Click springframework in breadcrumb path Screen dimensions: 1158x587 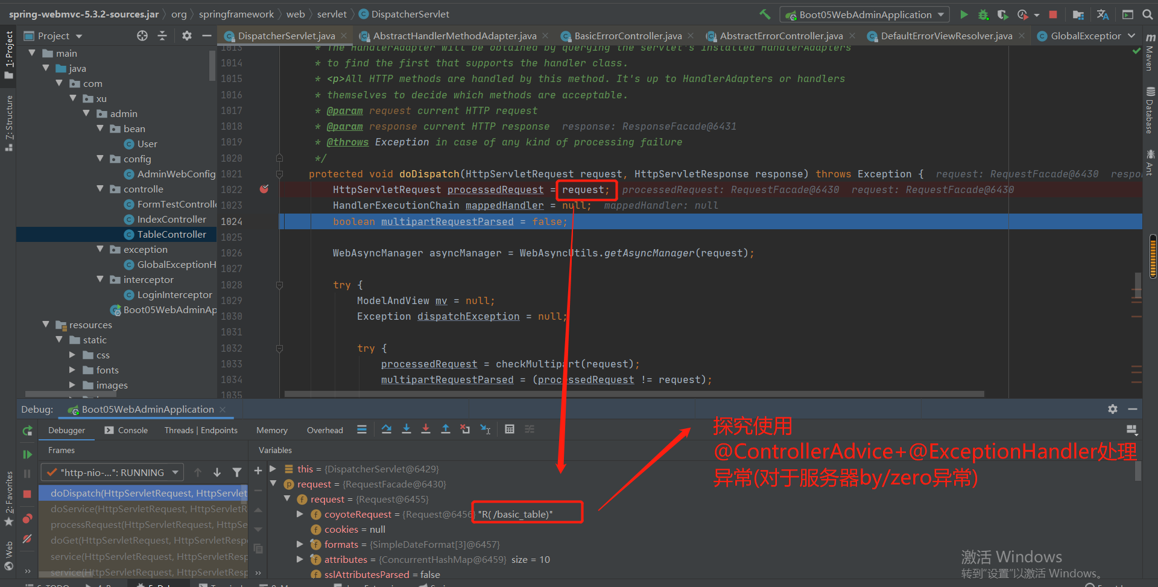[x=236, y=14]
